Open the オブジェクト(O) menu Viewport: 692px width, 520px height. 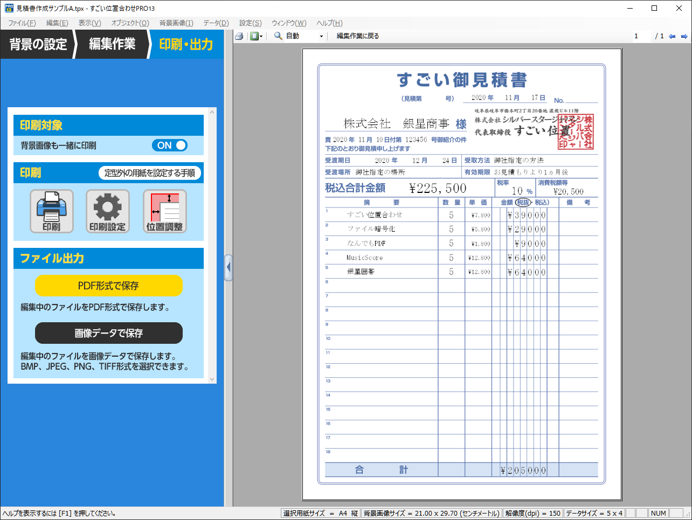click(x=130, y=23)
